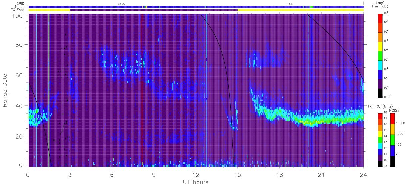Click the red segment of the Lag0 Pwr colorbar
The height and width of the screenshot is (189, 409).
pyautogui.click(x=381, y=18)
